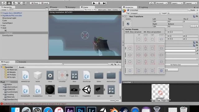Choose bottom right anchor preset
The width and height of the screenshot is (199, 112).
pos(152,62)
